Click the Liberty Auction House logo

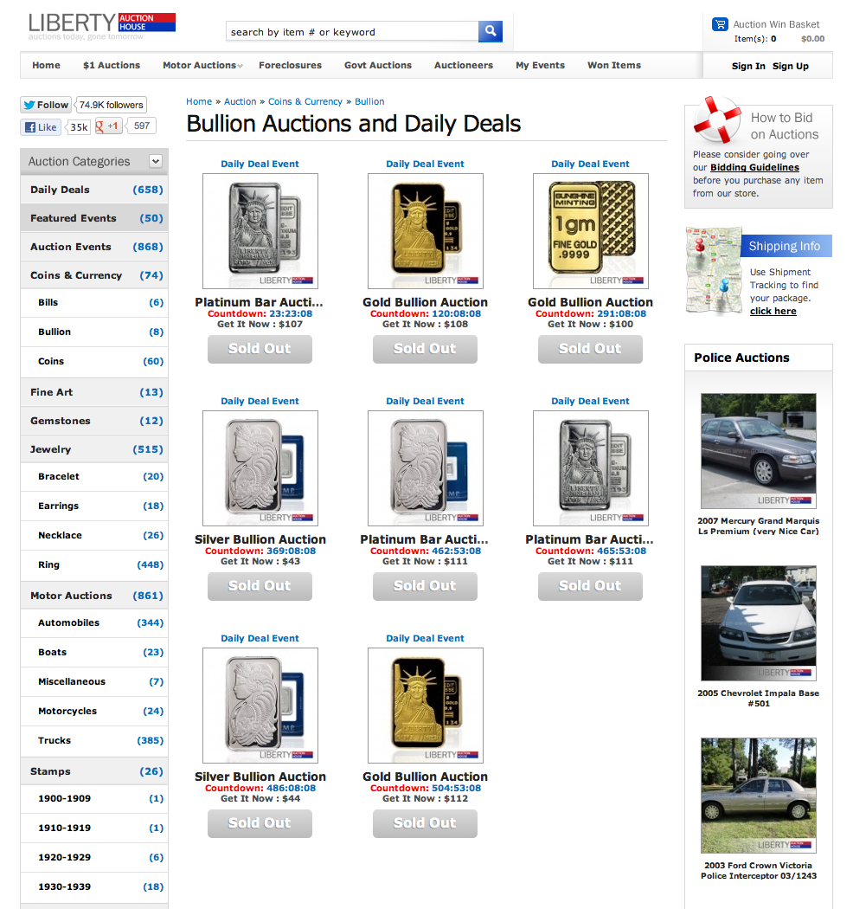101,27
